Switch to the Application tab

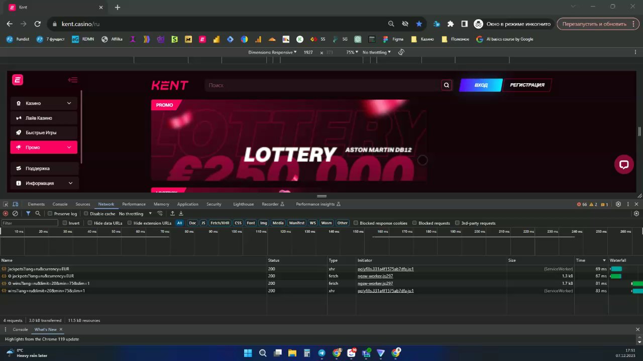(x=187, y=204)
